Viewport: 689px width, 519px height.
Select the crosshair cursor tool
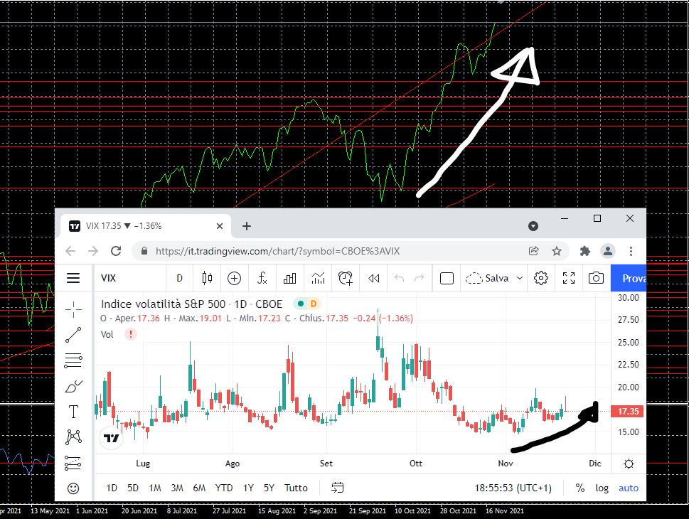point(73,310)
